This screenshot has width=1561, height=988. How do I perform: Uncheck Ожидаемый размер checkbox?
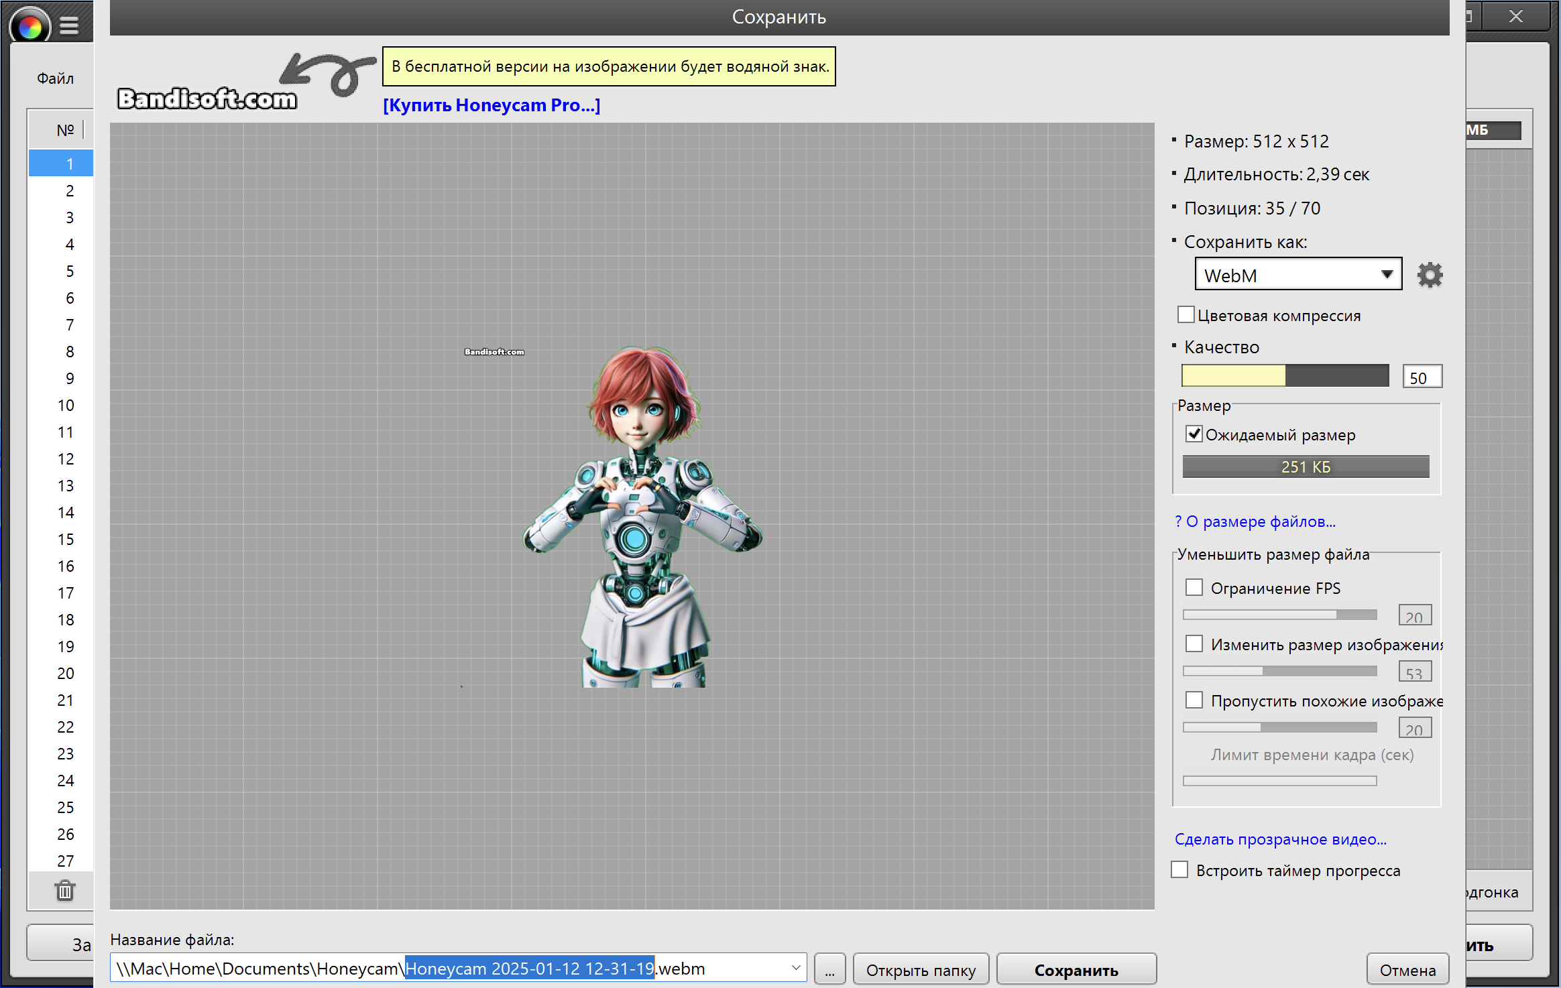[x=1194, y=434]
